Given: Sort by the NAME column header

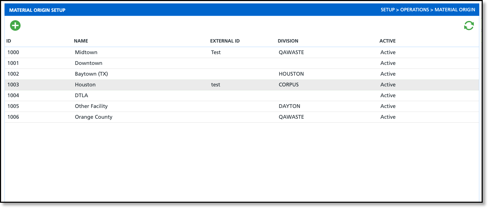Looking at the screenshot, I should click(81, 41).
